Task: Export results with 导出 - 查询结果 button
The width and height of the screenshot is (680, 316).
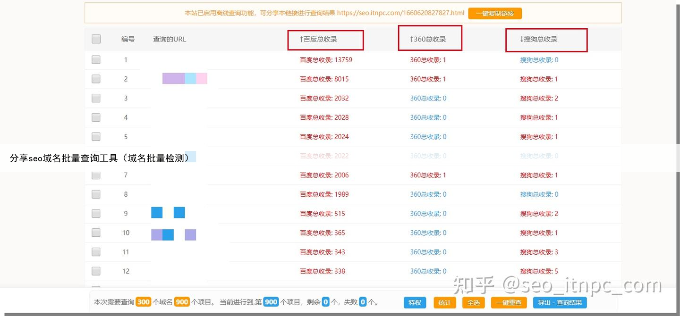Action: point(560,303)
